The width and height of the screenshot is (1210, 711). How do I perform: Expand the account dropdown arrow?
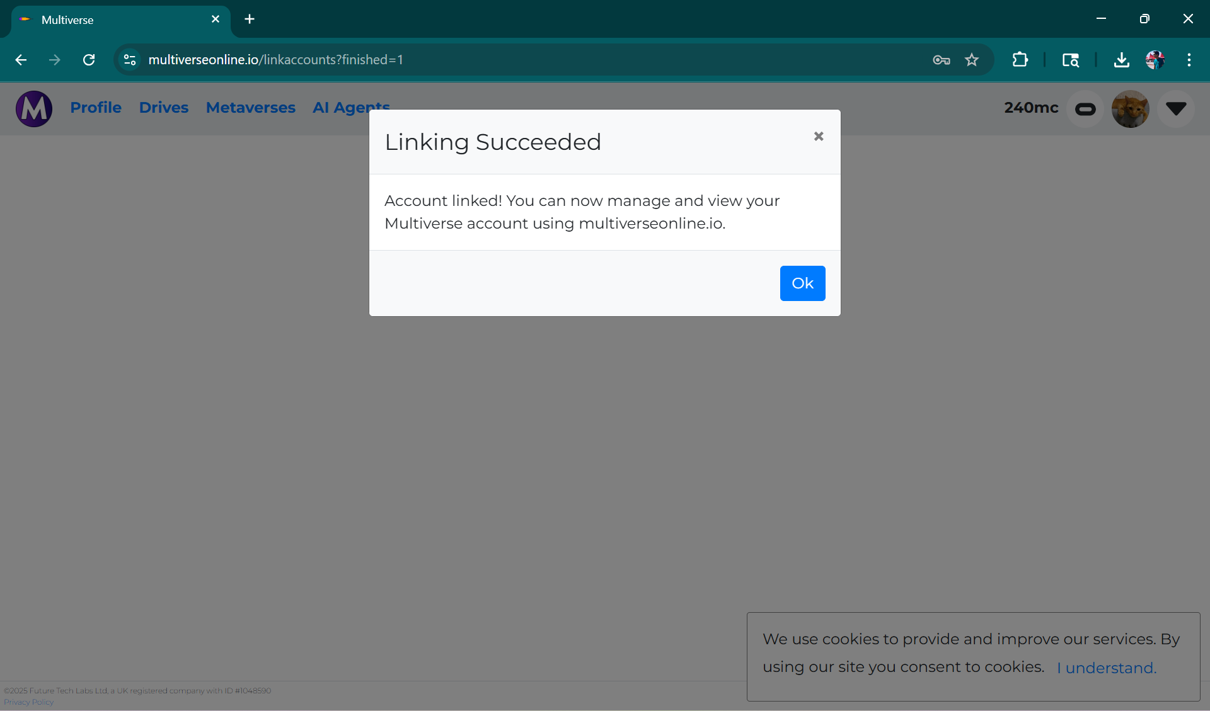pos(1175,109)
